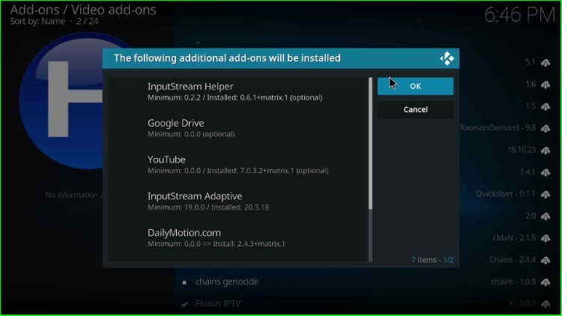This screenshot has width=562, height=316.
Task: Select the DailyMotion.com dependency entry
Action: point(238,238)
